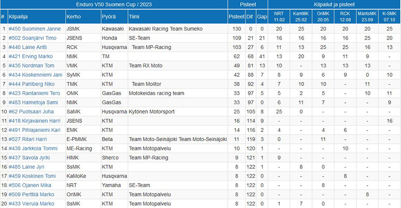Open #527 Ritari Harri rider link

tap(28, 139)
